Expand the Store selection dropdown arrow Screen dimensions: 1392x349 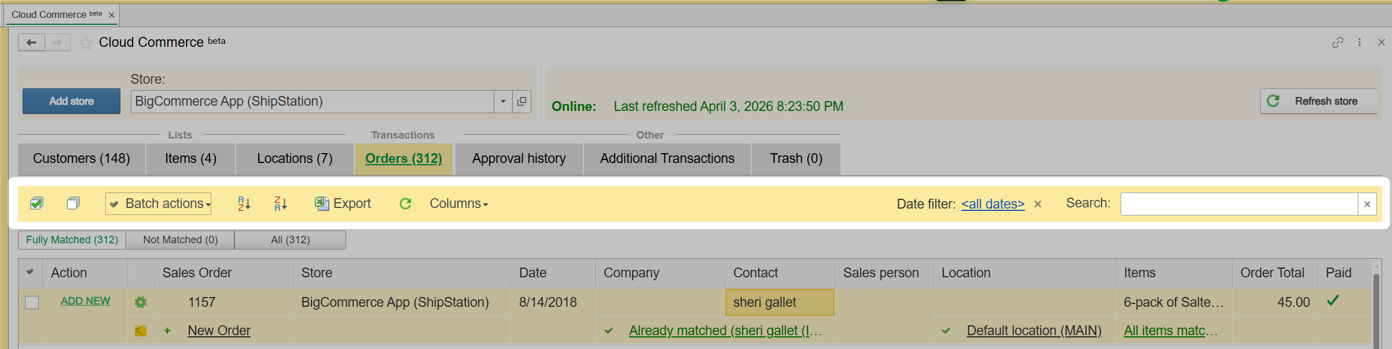(503, 102)
